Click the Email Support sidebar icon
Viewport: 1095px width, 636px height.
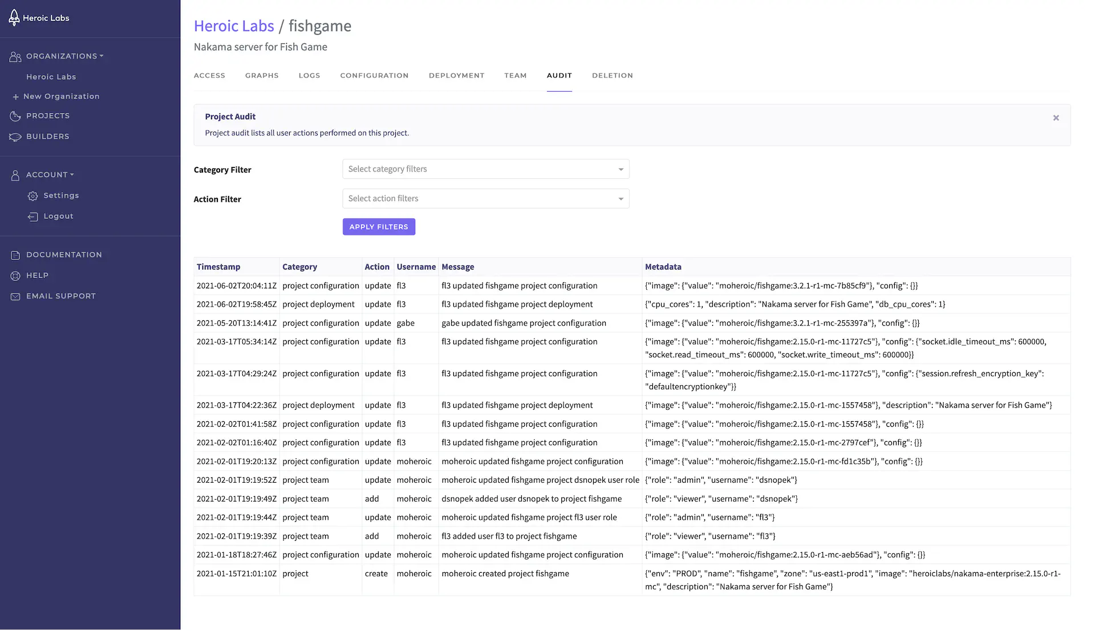coord(15,295)
